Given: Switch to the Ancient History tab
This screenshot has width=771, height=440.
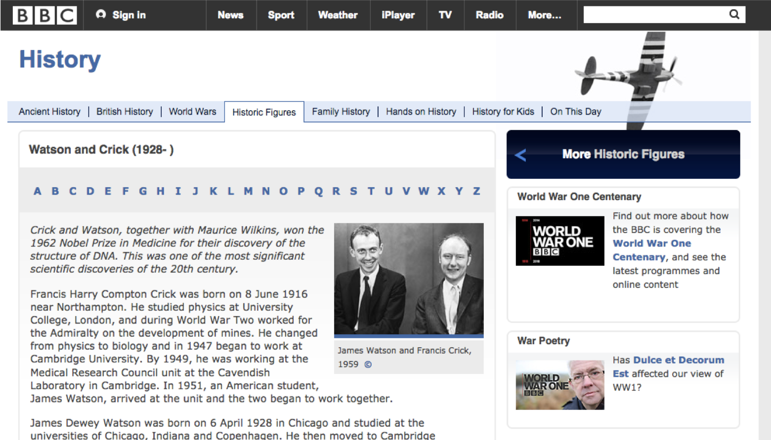Looking at the screenshot, I should point(49,112).
